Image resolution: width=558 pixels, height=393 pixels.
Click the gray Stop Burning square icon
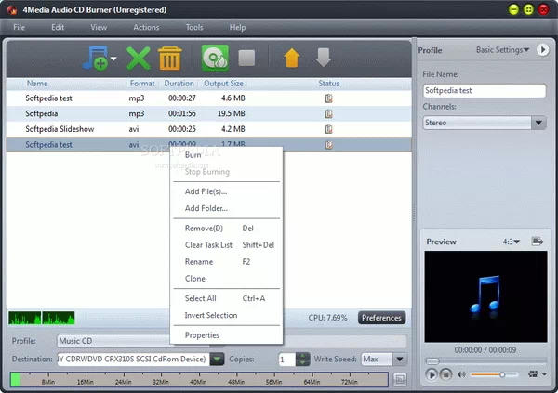(x=246, y=59)
